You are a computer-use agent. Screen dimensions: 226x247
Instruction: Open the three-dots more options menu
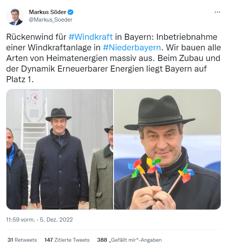point(217,12)
